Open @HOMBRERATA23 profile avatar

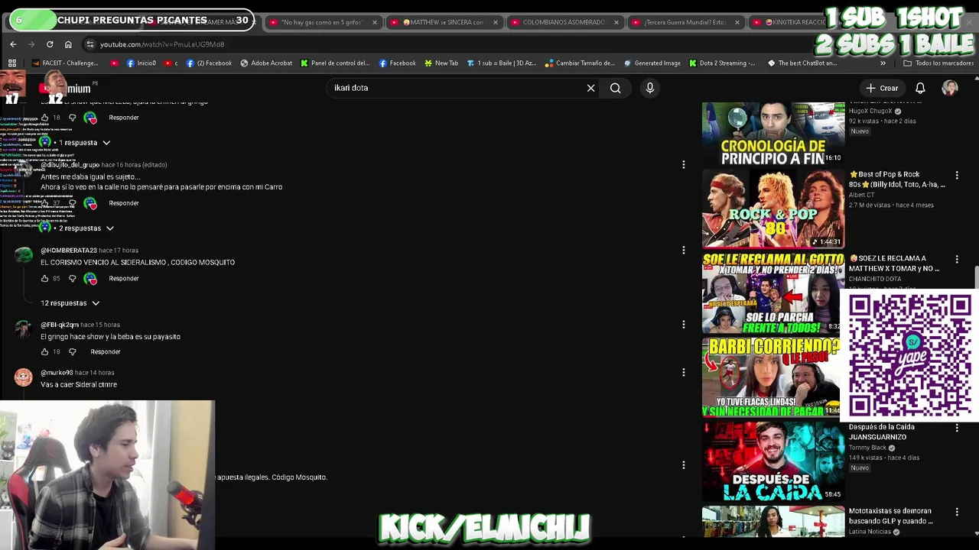(x=24, y=255)
